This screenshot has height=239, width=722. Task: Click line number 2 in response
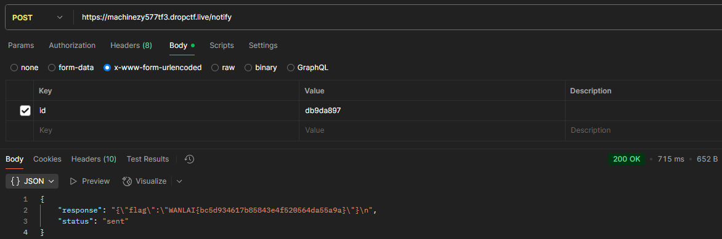(x=25, y=211)
